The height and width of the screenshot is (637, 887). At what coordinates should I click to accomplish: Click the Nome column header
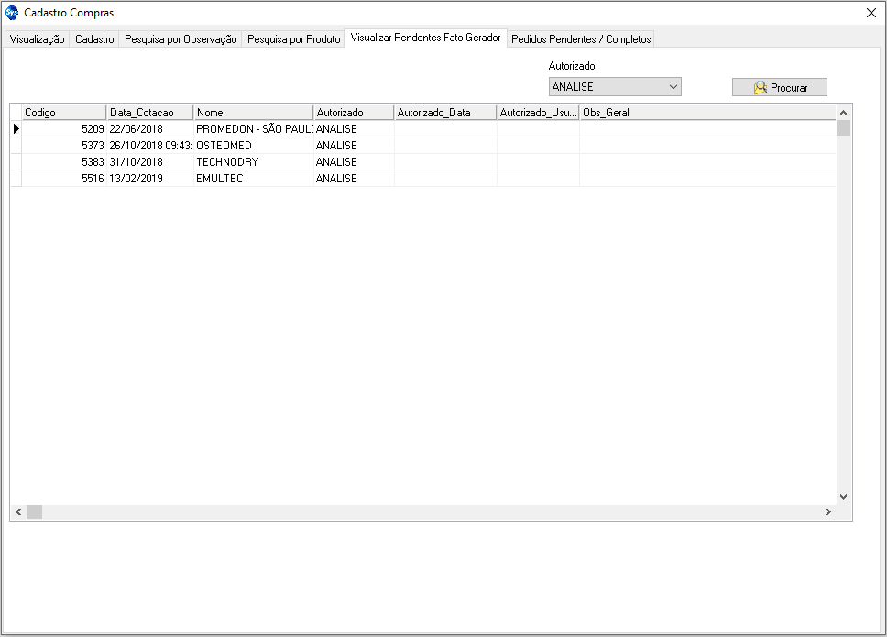[253, 113]
